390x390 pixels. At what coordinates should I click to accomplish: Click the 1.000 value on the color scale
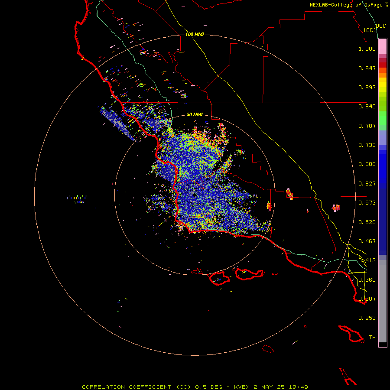coord(367,49)
